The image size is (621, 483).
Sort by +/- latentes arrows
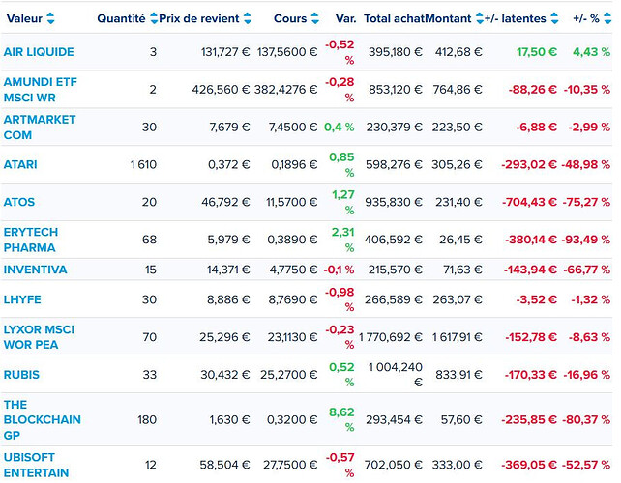click(554, 18)
